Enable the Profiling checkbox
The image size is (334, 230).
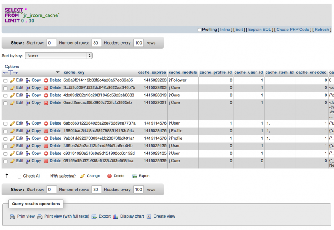[200, 30]
